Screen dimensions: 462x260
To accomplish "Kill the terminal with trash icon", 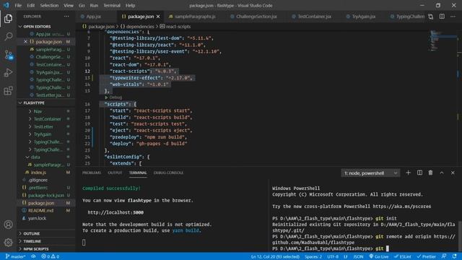I will pyautogui.click(x=430, y=173).
